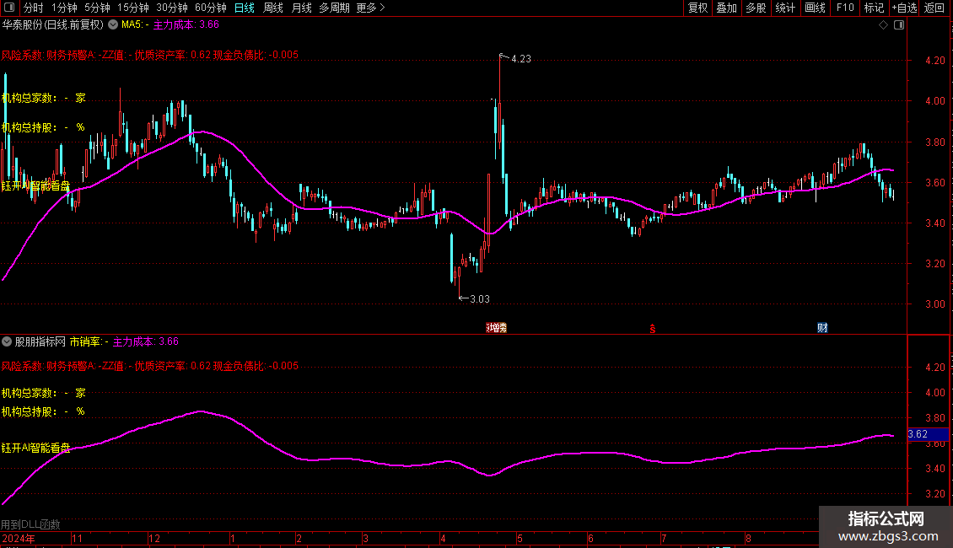The width and height of the screenshot is (953, 548).
Task: Select the 30分钟 period tab
Action: coord(172,8)
